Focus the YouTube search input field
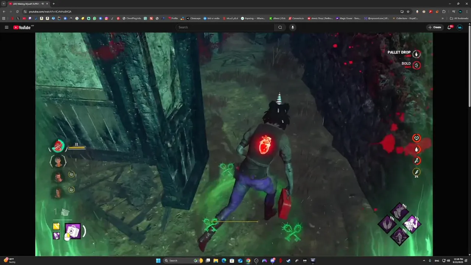The width and height of the screenshot is (471, 265). coord(225,27)
